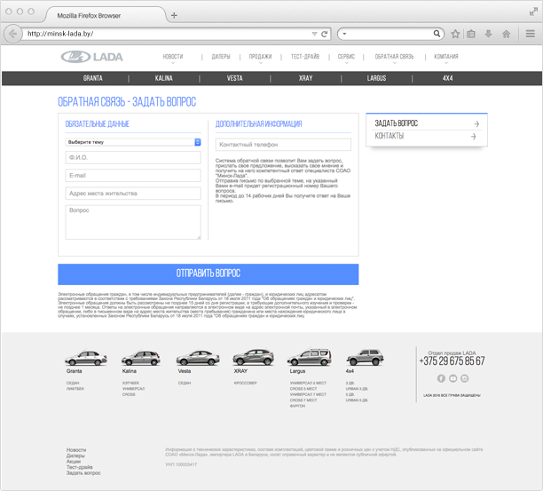Go to the home page icon

pyautogui.click(x=506, y=34)
